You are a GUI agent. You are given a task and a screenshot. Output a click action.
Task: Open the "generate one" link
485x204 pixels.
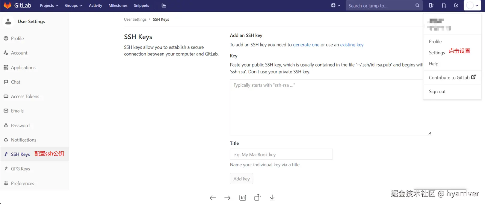[x=306, y=45]
